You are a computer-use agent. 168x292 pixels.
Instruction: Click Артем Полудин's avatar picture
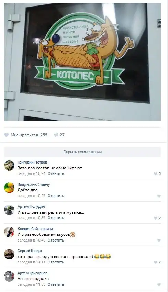click(9, 210)
